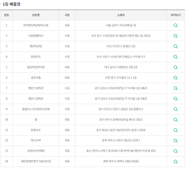Viewport: 187px width, 170px height.
Task: Click row number 14
Action: [7, 161]
